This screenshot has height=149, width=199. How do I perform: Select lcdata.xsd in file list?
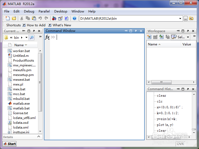coord(20,123)
